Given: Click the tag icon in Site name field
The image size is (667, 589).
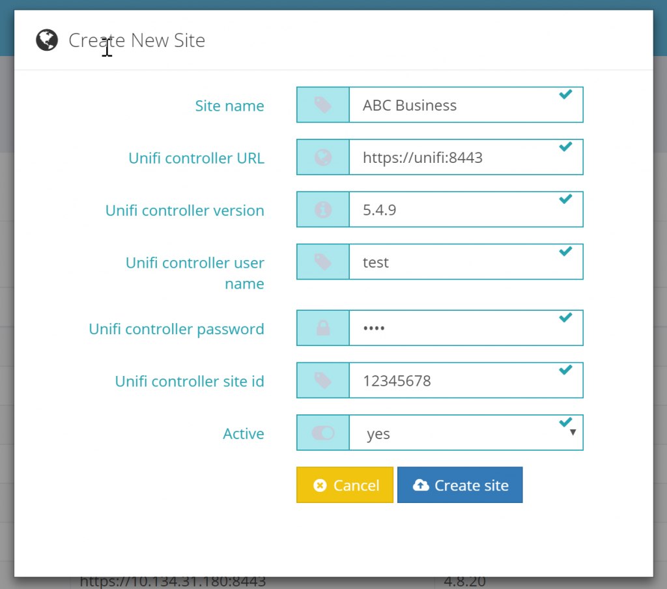Looking at the screenshot, I should (x=323, y=105).
